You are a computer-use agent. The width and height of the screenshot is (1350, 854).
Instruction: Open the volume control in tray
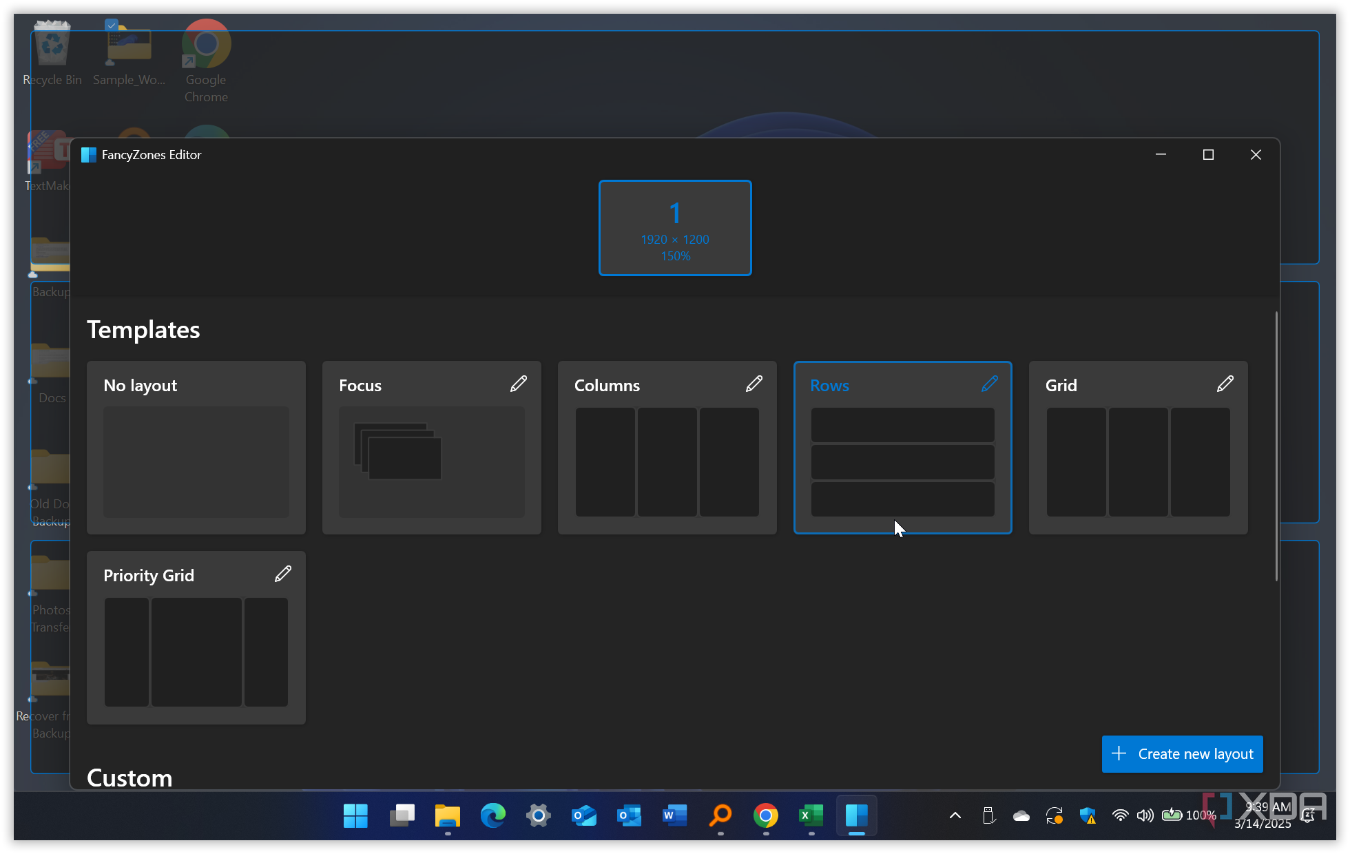(1145, 816)
